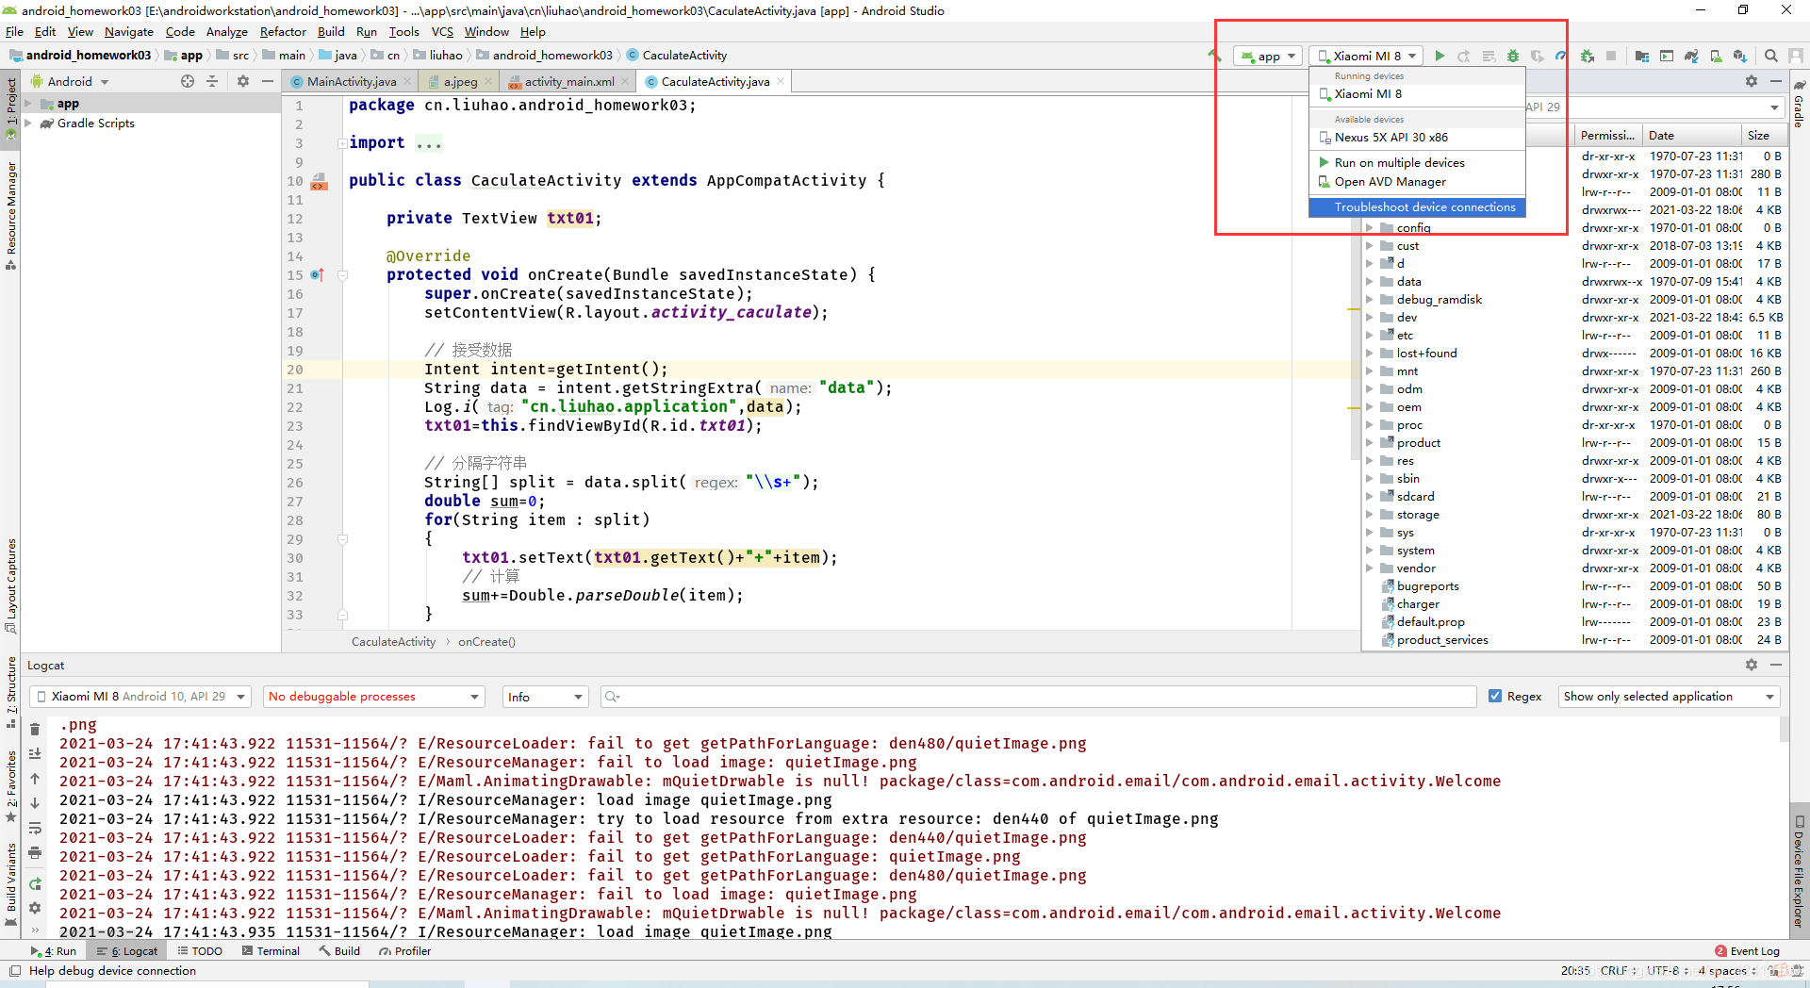The image size is (1810, 988).
Task: Open the Refactor menu
Action: [x=283, y=31]
